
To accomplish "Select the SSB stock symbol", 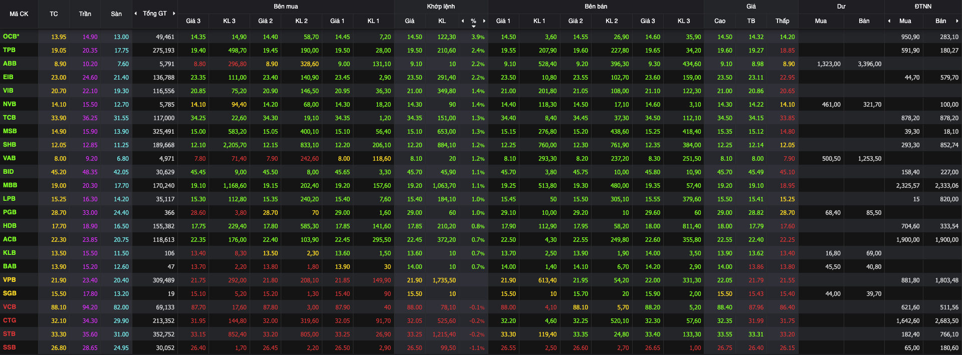I will [x=9, y=347].
